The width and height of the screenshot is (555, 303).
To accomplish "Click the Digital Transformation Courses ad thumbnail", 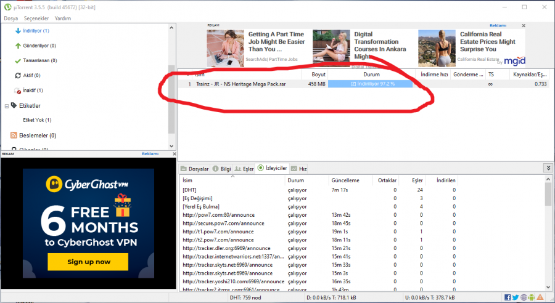I will pyautogui.click(x=331, y=48).
